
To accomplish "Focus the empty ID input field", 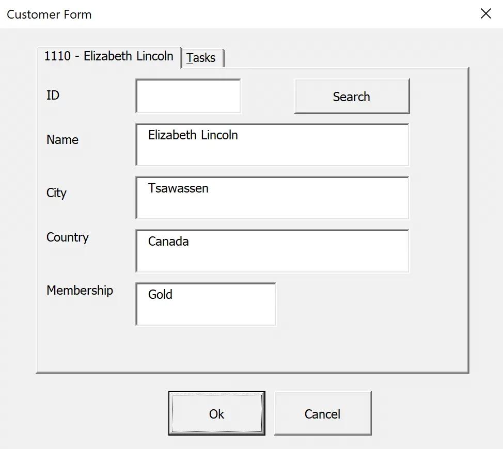I will click(188, 96).
